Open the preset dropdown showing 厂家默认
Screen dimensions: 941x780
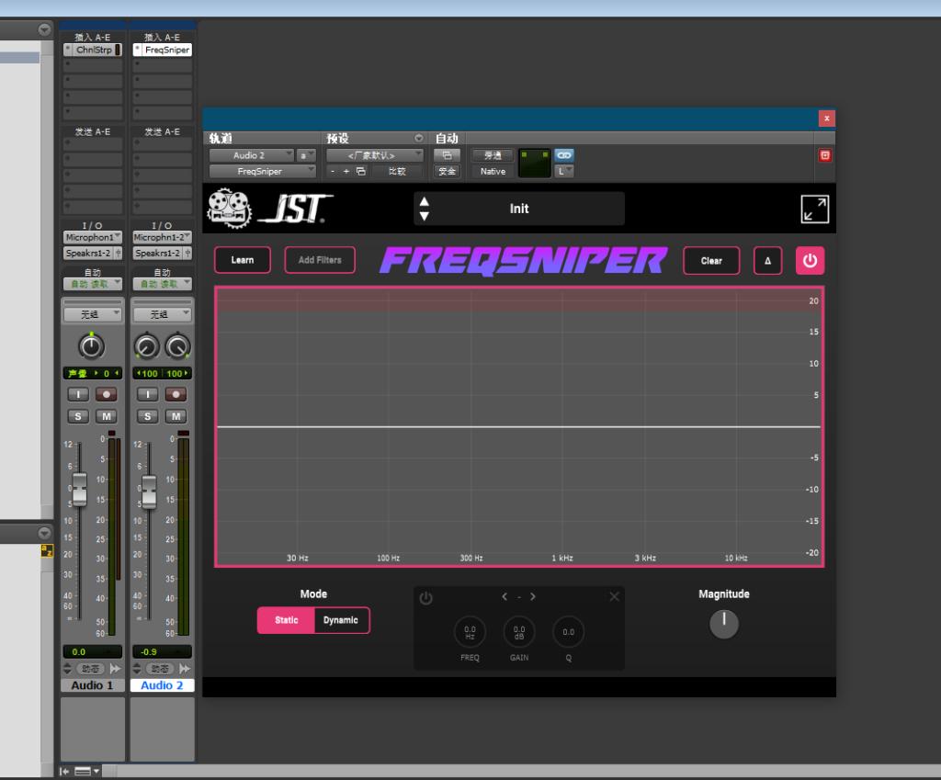[372, 154]
